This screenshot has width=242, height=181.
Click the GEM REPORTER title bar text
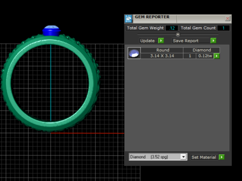(152, 17)
